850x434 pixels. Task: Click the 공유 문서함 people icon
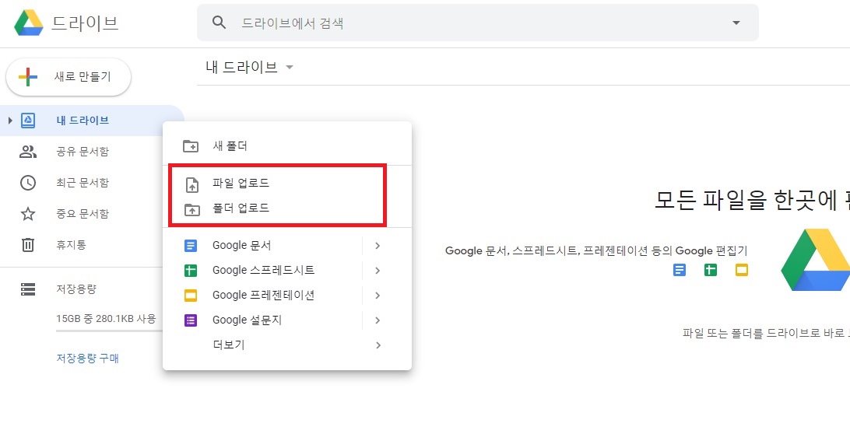28,152
